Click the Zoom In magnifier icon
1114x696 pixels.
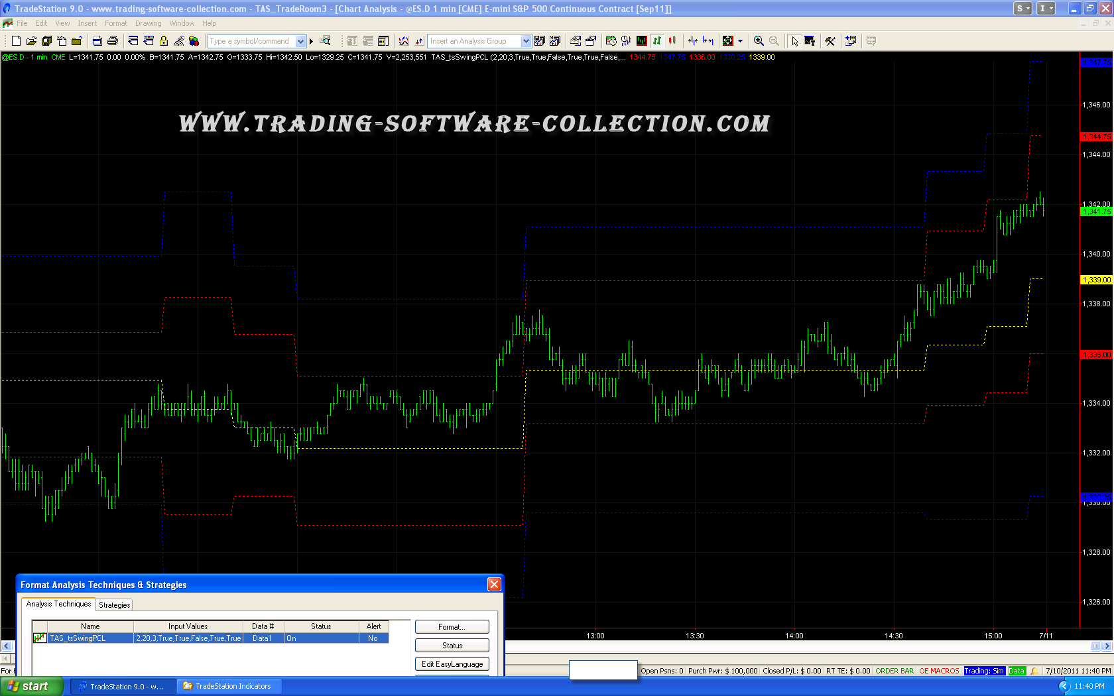(x=759, y=41)
